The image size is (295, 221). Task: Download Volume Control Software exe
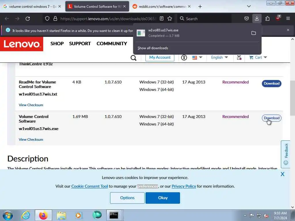tap(271, 118)
